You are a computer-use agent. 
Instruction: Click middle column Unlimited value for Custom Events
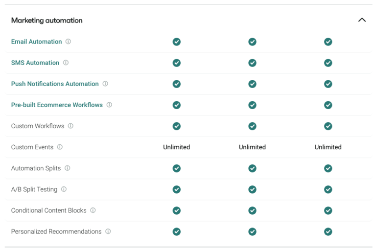pyautogui.click(x=252, y=147)
